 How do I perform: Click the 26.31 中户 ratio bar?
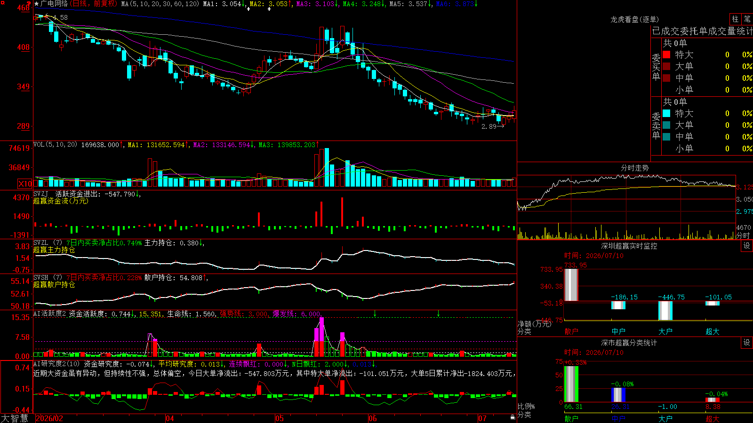point(618,395)
